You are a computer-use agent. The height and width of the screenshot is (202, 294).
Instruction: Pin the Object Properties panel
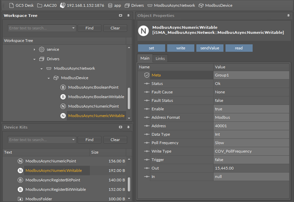click(288, 16)
